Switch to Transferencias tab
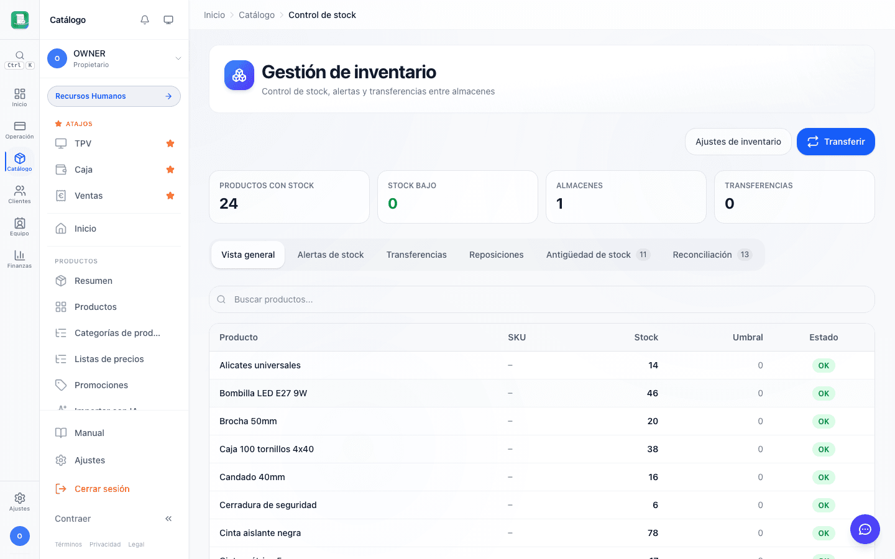Screen dimensions: 895x559 click(x=416, y=255)
